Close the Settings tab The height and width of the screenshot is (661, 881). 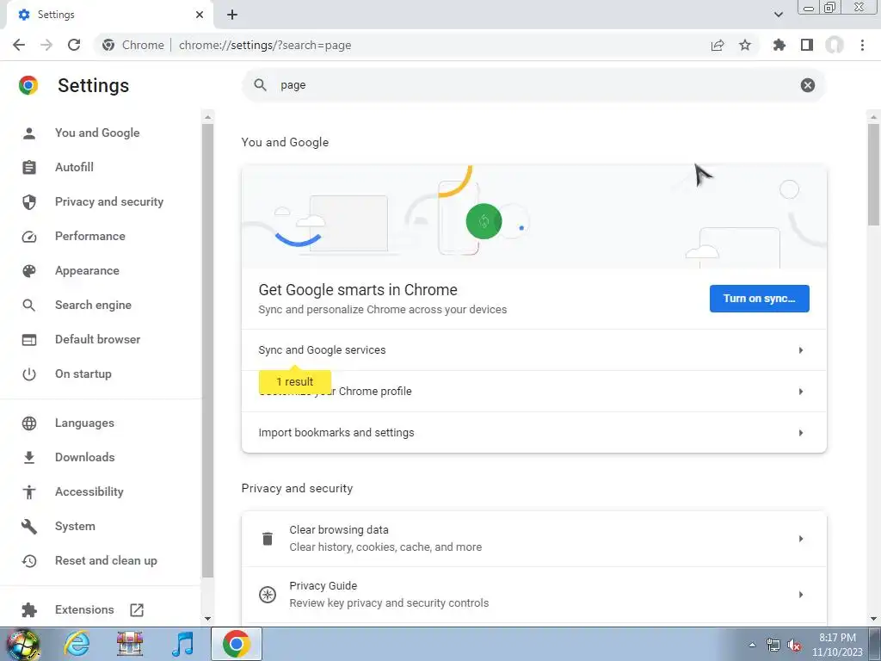(x=200, y=15)
